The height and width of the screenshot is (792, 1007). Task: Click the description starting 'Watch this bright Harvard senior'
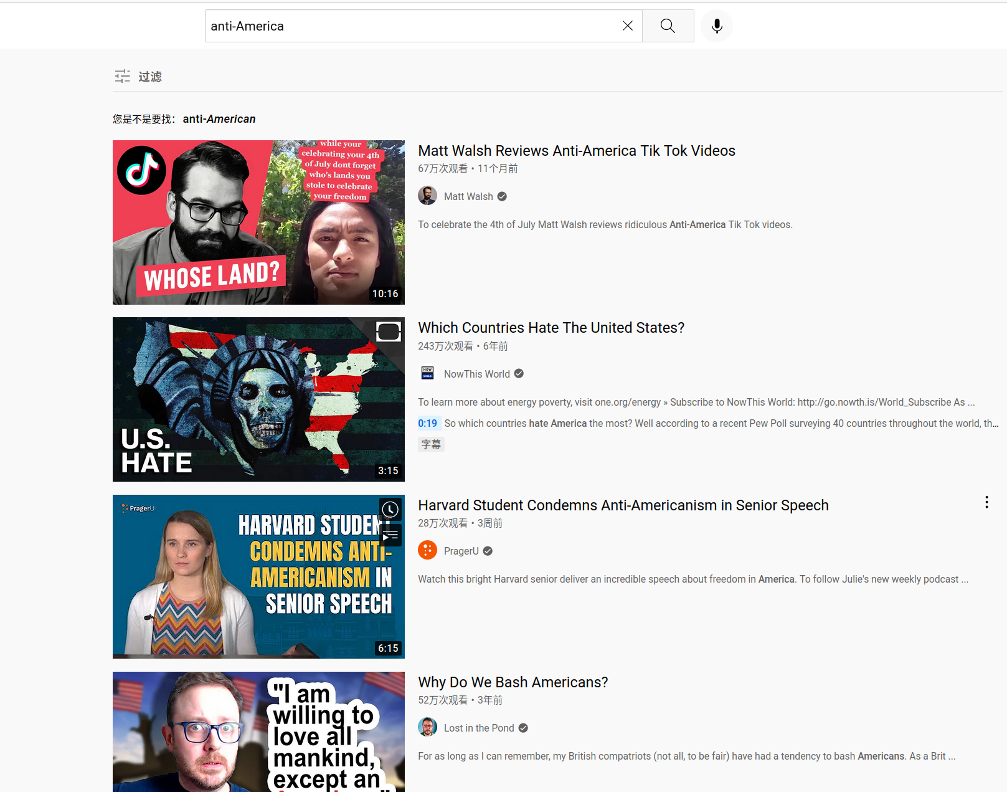click(x=693, y=580)
